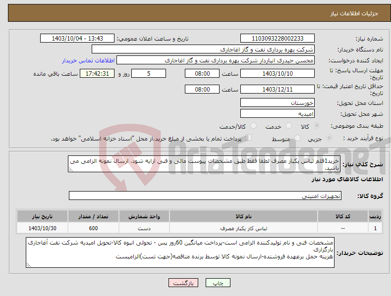Viewport: 391px width, 296px height.
Task: Click the بازگشت (back) button
Action: (183, 283)
